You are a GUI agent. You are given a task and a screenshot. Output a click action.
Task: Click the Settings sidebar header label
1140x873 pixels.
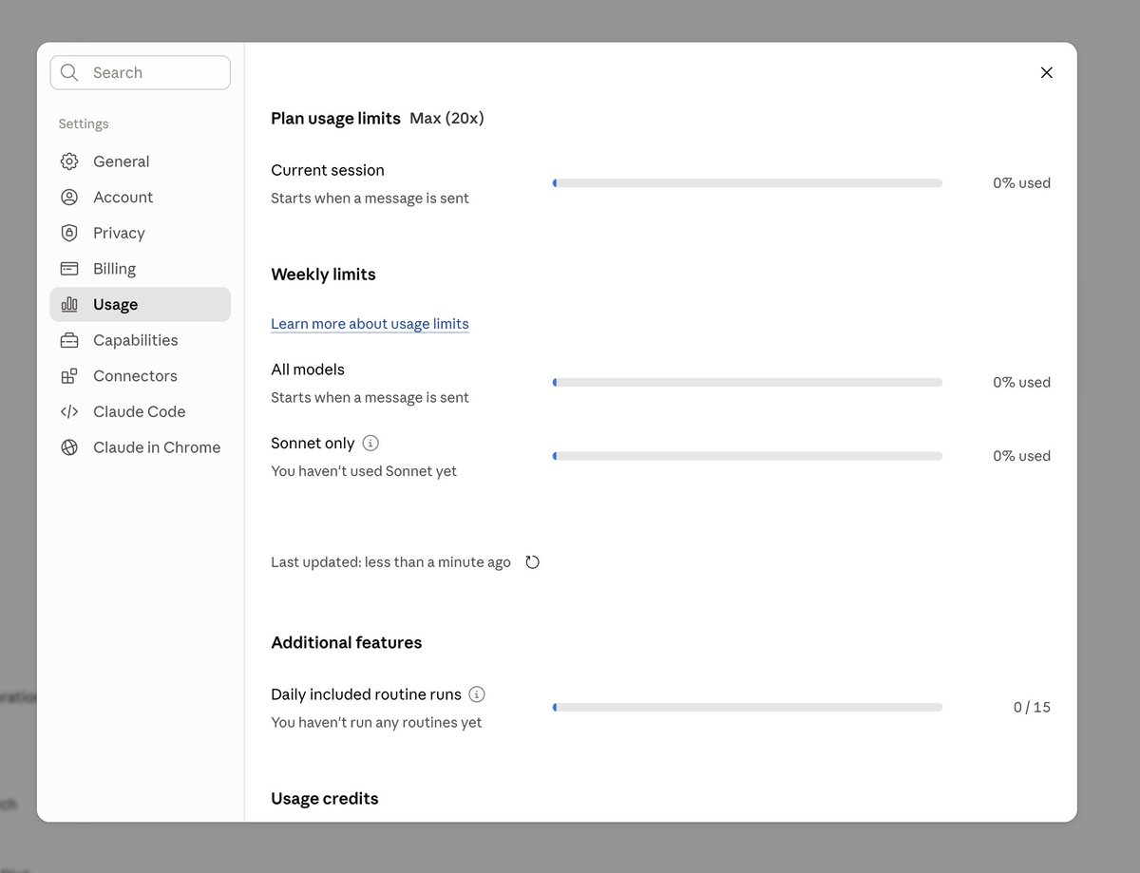[84, 124]
